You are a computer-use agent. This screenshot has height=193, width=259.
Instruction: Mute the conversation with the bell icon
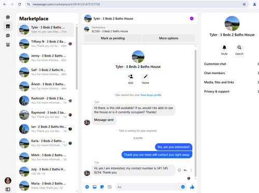[x=224, y=47]
